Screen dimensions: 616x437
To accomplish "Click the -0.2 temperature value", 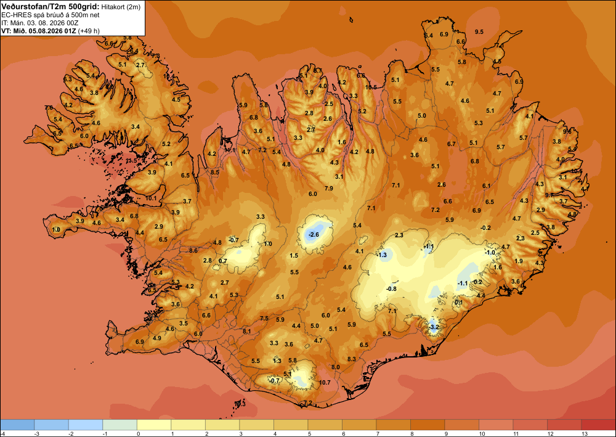I will point(486,228).
